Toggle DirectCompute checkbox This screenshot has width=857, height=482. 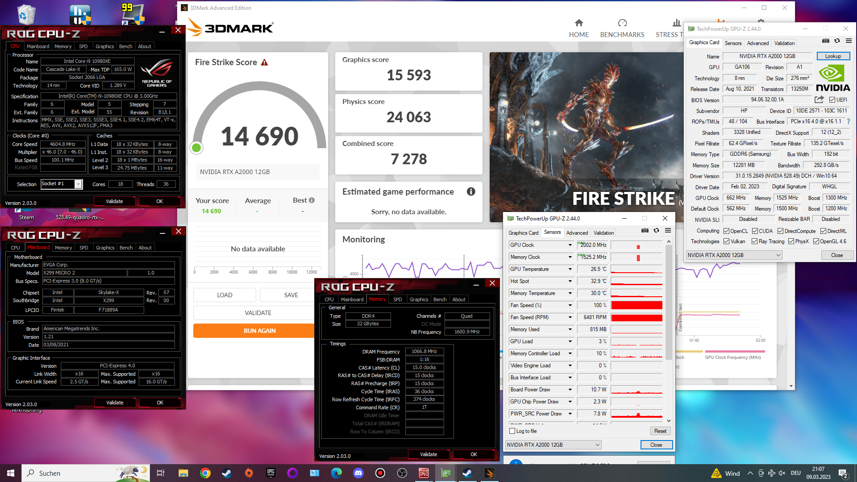click(780, 231)
